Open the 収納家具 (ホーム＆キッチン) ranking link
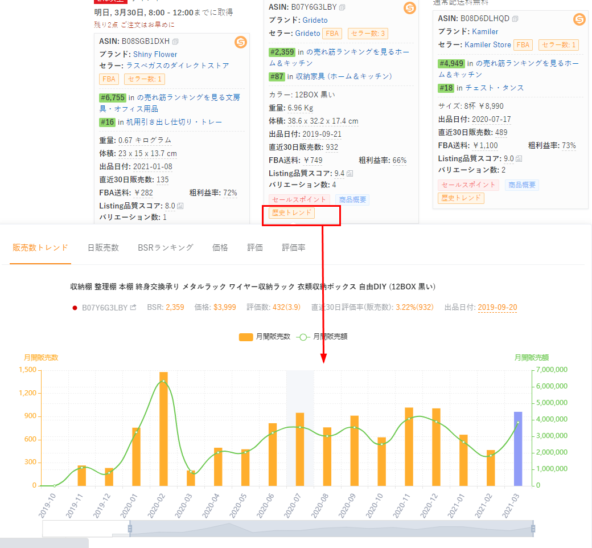The height and width of the screenshot is (548, 592). click(344, 76)
